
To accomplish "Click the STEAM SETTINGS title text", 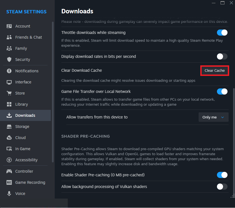I will point(26,12).
